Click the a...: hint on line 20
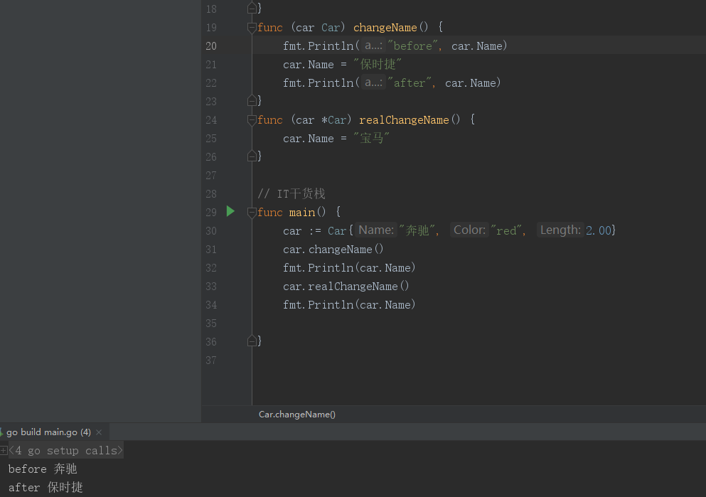The width and height of the screenshot is (706, 497). (373, 46)
